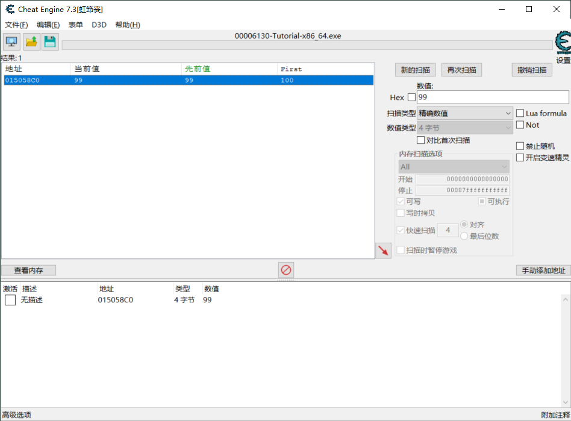Toggle activation checkbox for 无描述 entry

(x=10, y=300)
